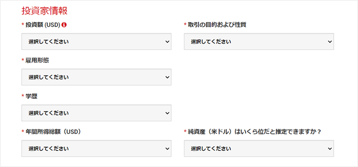358x167 pixels.
Task: Click the 投資額 (USD) field label
Action: click(43, 25)
